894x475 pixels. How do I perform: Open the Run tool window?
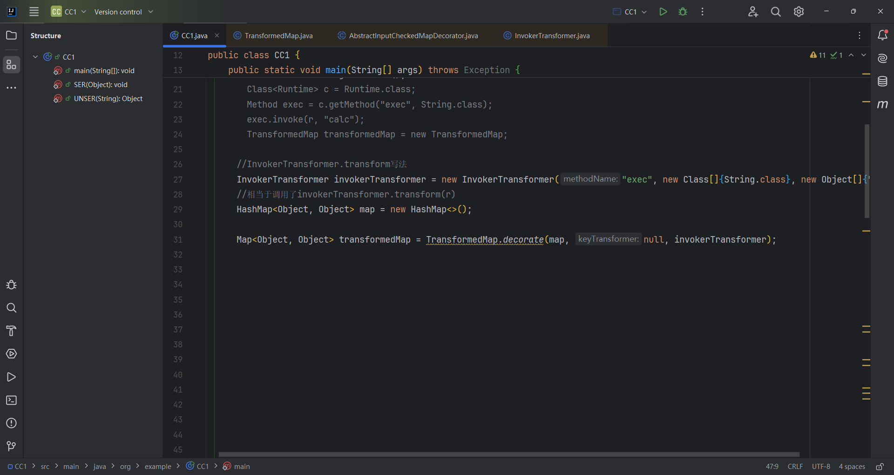[x=11, y=377]
